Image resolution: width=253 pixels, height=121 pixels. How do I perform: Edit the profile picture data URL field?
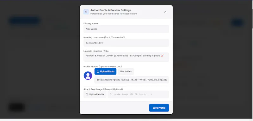(132, 80)
